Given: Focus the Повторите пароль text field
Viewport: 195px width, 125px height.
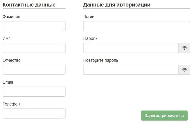Looking at the screenshot, I should click(131, 70).
